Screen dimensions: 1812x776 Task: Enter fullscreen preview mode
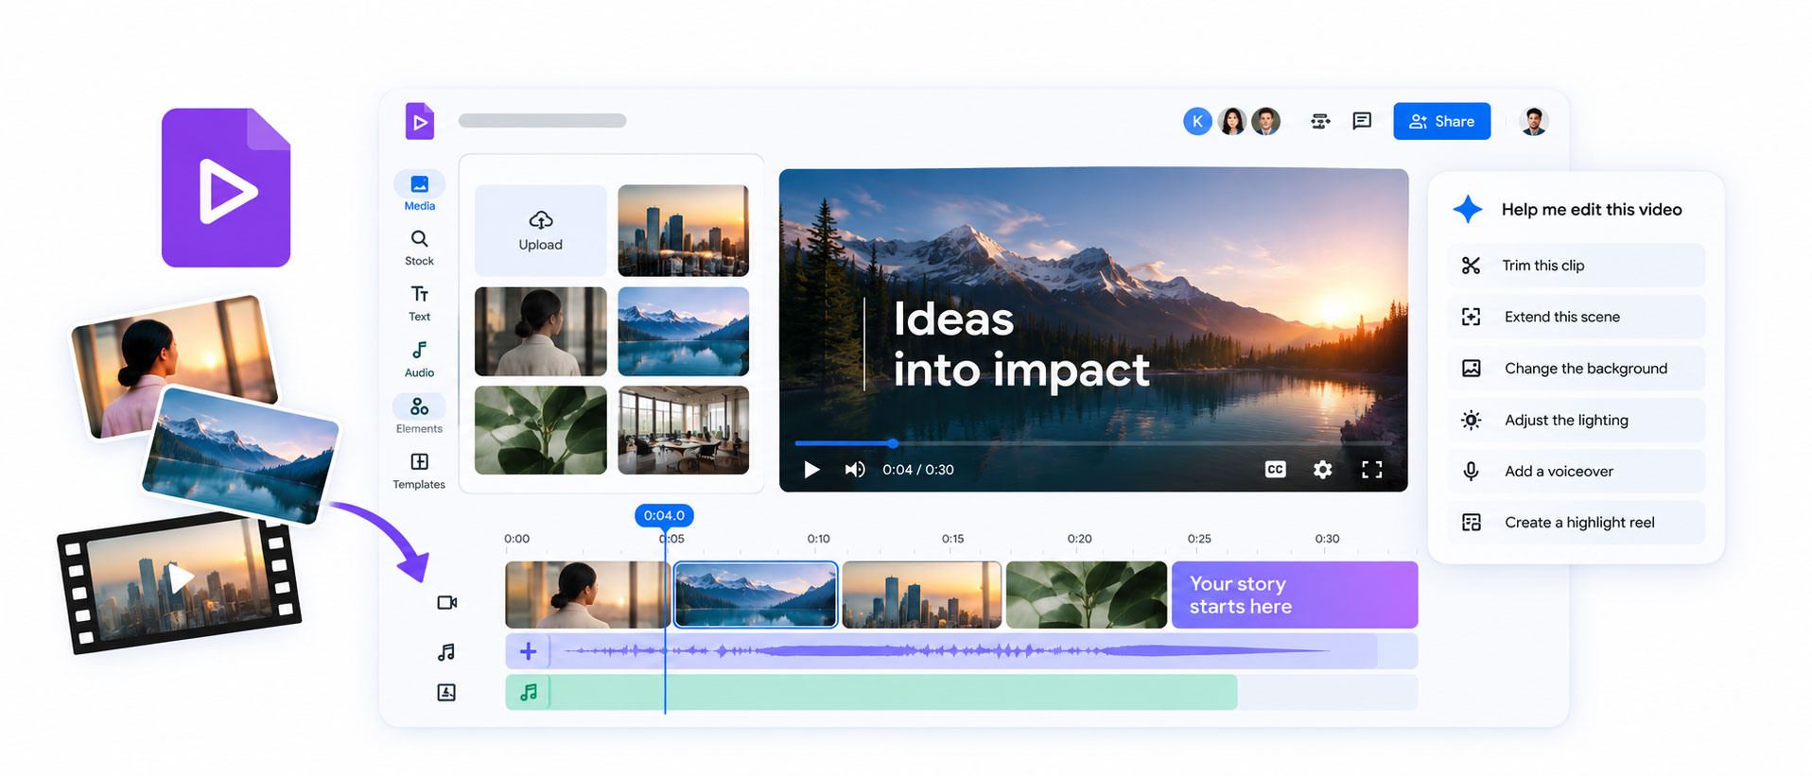pos(1371,470)
